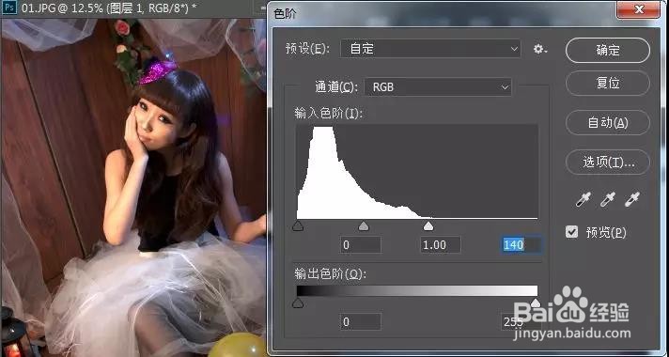Click the input shadow value field 0

tap(361, 245)
